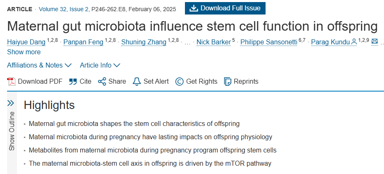Click the Reprints document icon
Viewport: 384px width, 174px height.
(227, 82)
